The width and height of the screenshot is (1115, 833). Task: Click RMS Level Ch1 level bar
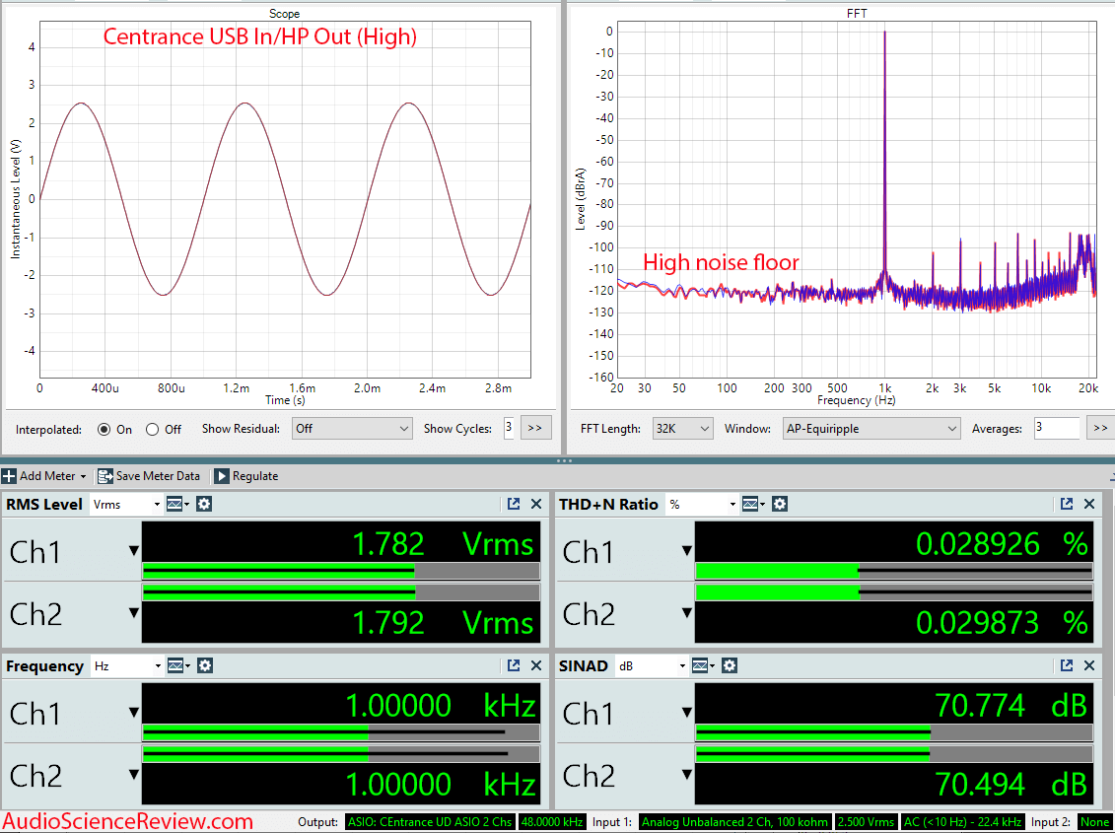[341, 571]
